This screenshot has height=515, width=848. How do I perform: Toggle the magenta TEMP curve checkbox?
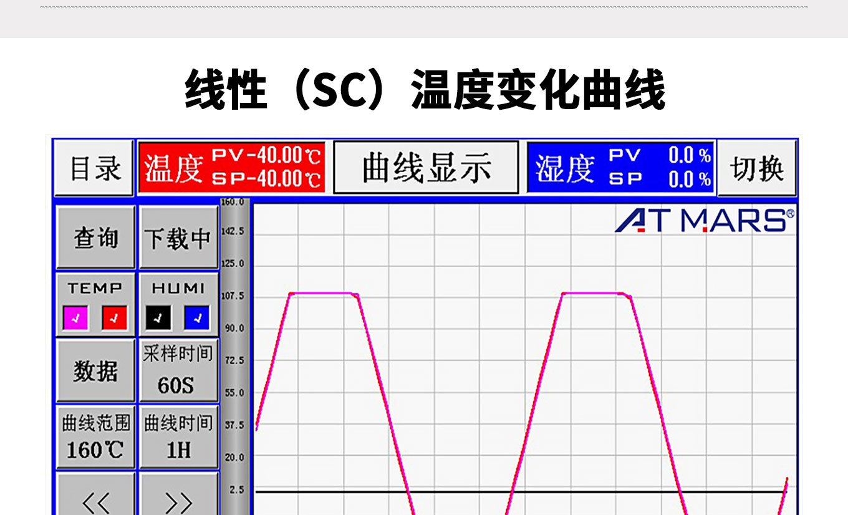(x=75, y=319)
